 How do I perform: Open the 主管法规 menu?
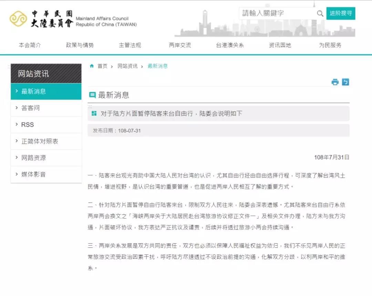[x=130, y=45]
